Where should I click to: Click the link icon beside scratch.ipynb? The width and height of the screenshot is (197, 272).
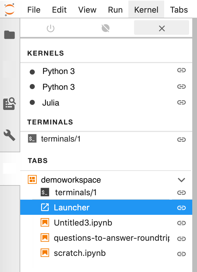[182, 253]
